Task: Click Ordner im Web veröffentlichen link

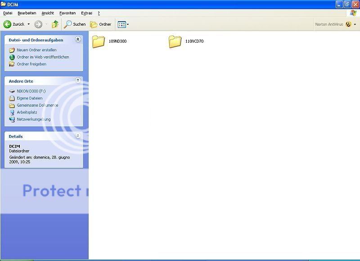Action: point(43,57)
